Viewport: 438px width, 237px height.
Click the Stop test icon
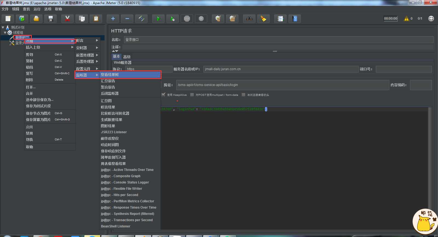click(x=187, y=19)
